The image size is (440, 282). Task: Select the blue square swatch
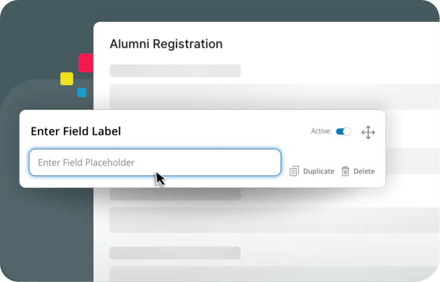(82, 93)
